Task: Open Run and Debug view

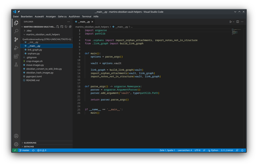Action: tap(16, 48)
